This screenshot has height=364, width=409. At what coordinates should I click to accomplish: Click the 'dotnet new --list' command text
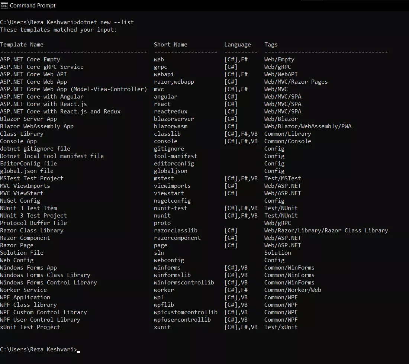pos(105,22)
